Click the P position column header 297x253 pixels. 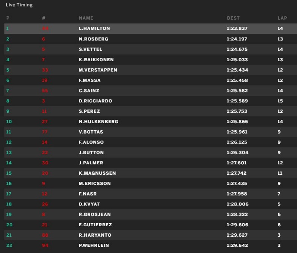pos(8,18)
